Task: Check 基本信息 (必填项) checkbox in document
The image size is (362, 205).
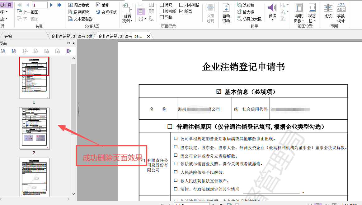Action: pyautogui.click(x=219, y=91)
